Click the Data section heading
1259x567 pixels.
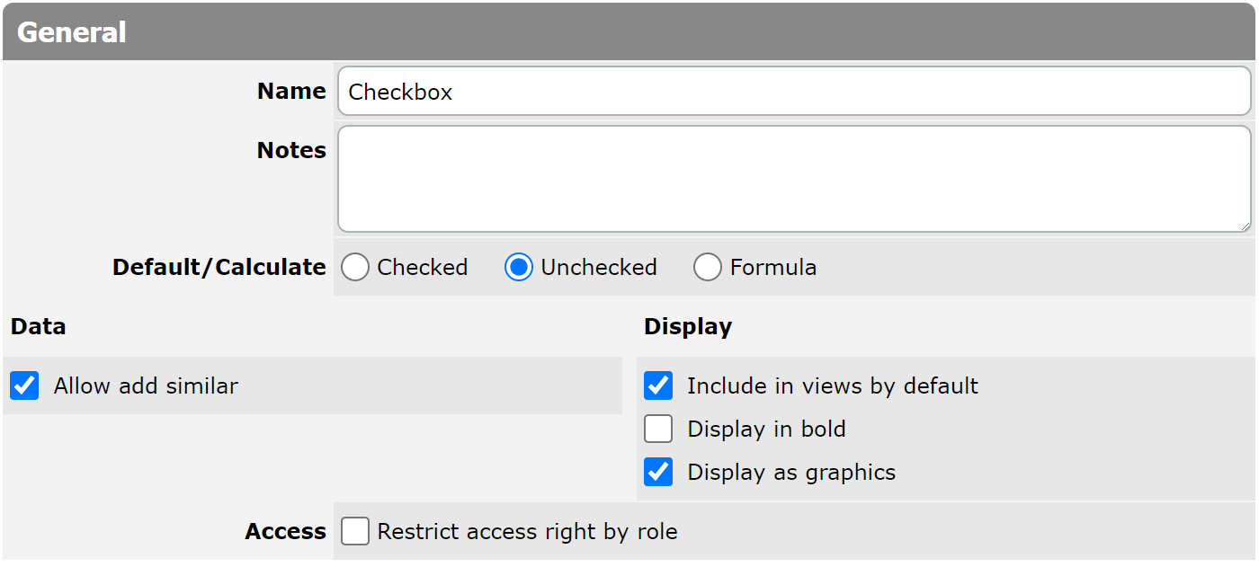39,326
